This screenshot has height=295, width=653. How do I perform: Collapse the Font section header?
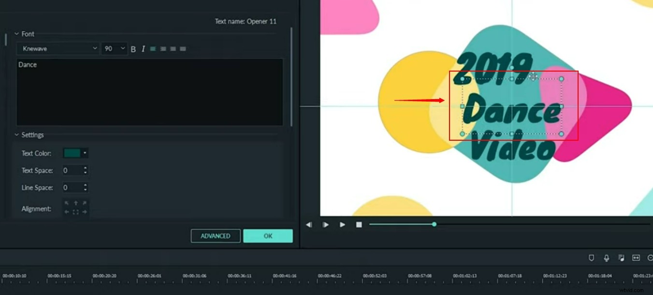click(x=16, y=34)
